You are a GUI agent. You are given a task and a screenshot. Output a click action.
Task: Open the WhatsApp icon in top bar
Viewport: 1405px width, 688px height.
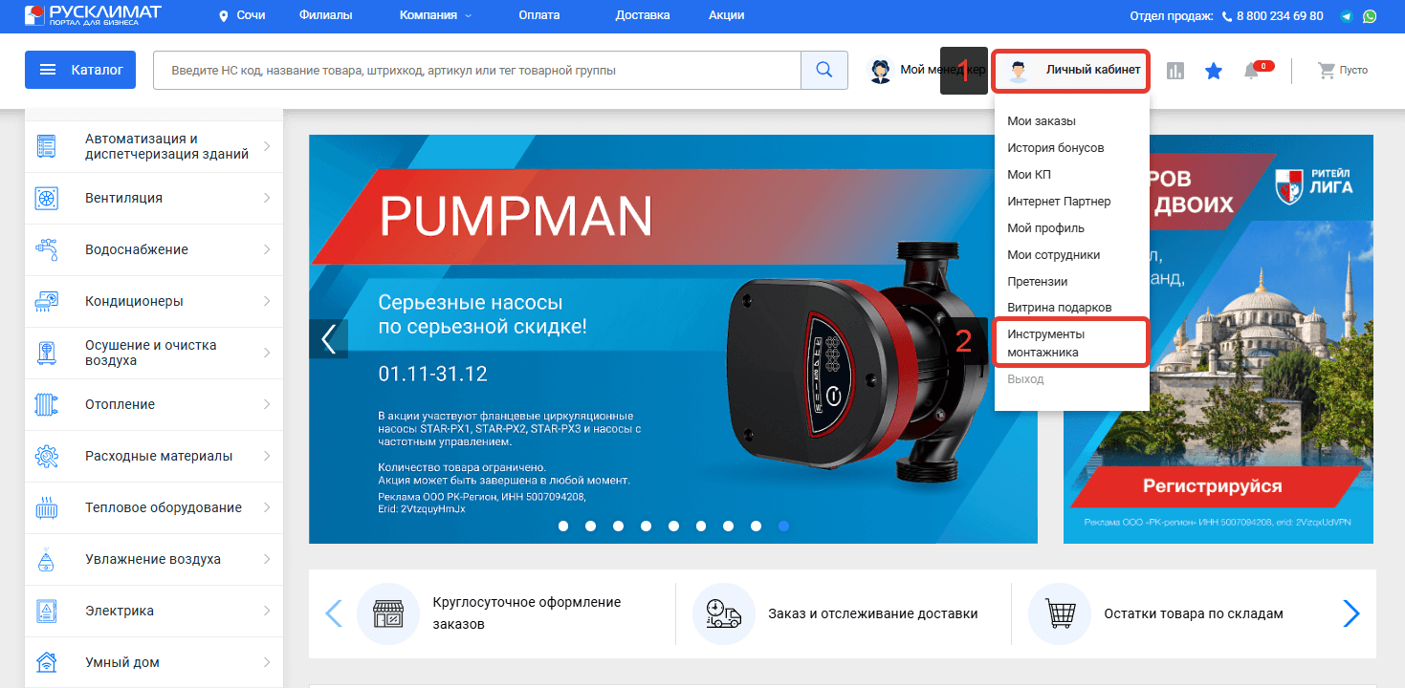coord(1371,16)
